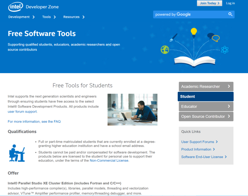
Task: Expand the Development menu
Action: (21, 17)
